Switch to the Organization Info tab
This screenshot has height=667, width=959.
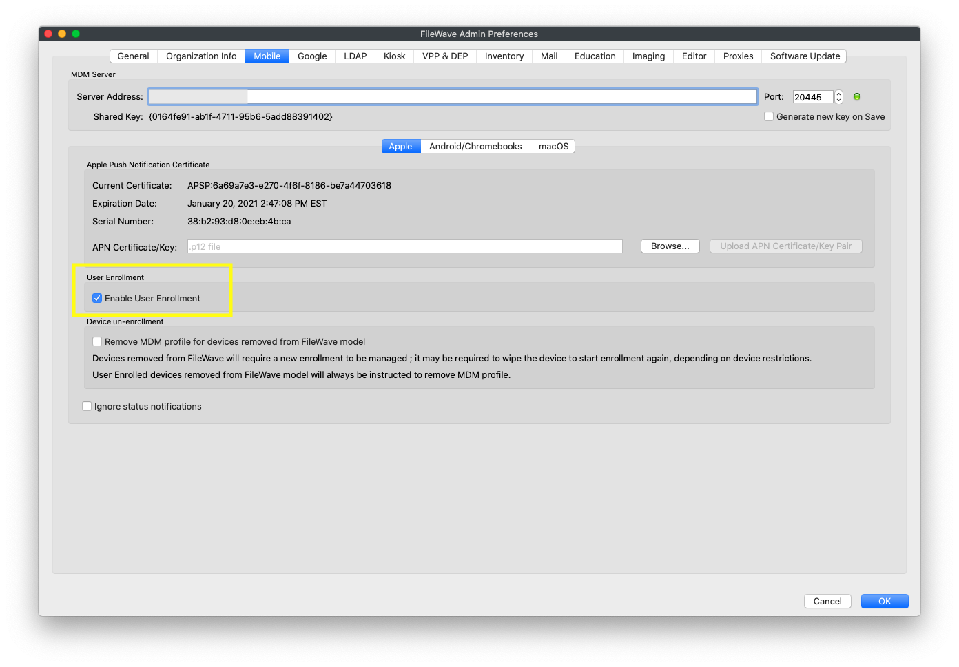201,56
